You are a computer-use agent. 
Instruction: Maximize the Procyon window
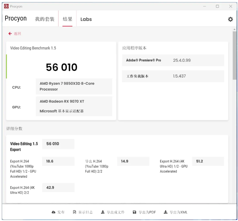[x=217, y=6]
